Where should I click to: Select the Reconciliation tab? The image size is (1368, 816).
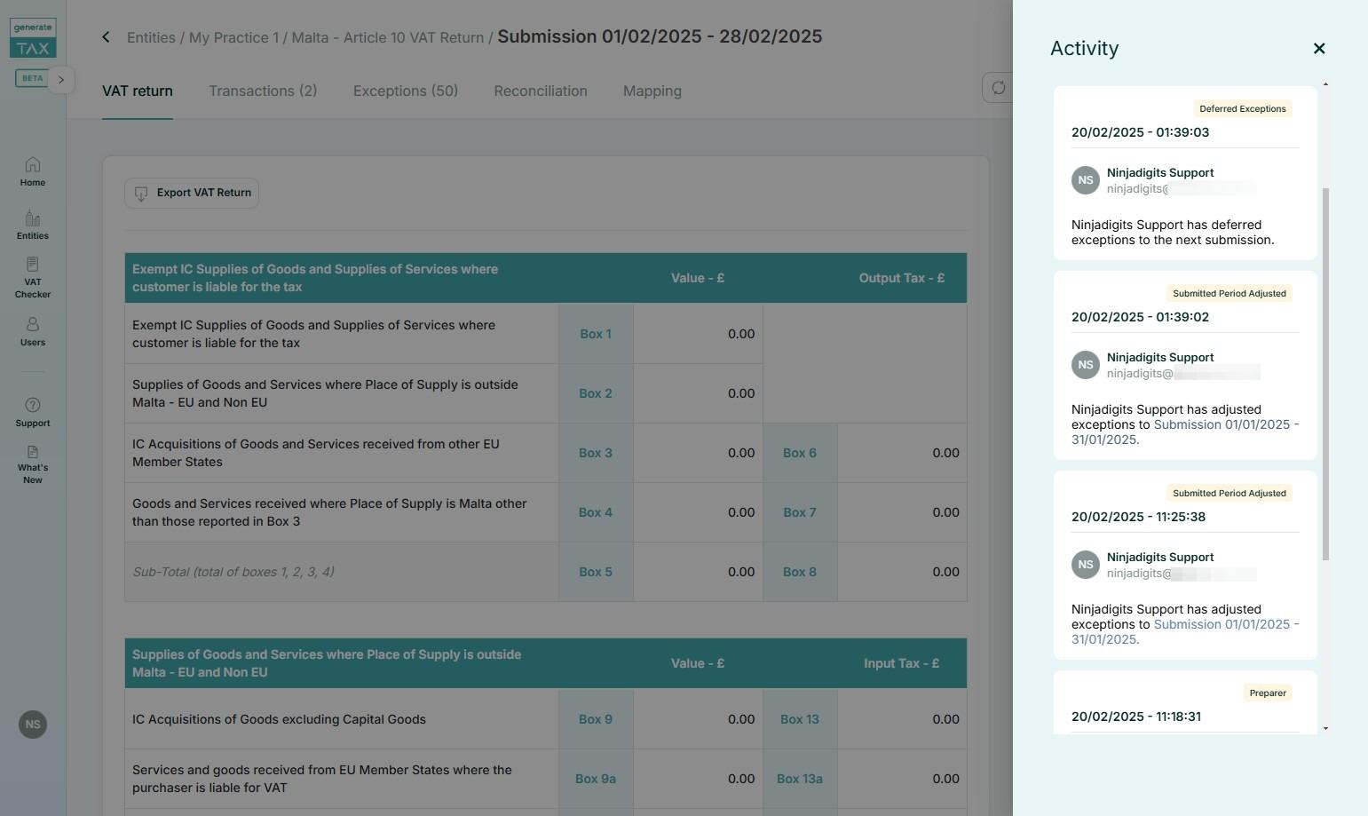[x=541, y=91]
